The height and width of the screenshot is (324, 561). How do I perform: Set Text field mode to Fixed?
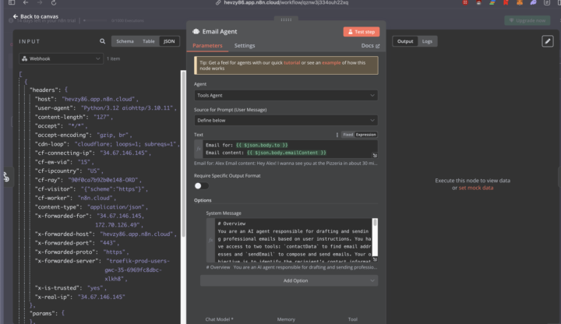point(348,135)
